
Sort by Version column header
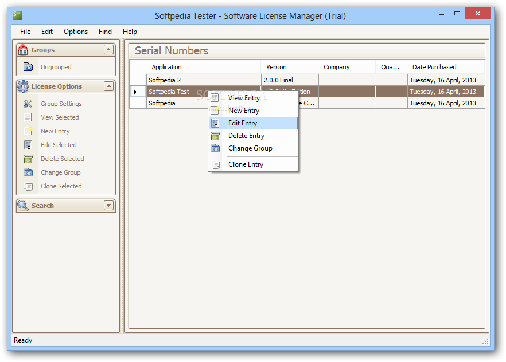pyautogui.click(x=290, y=67)
